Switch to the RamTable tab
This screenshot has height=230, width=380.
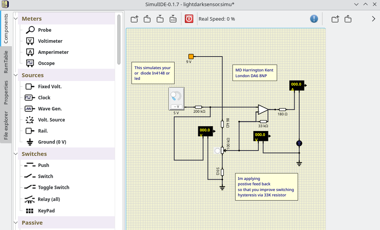(6, 62)
